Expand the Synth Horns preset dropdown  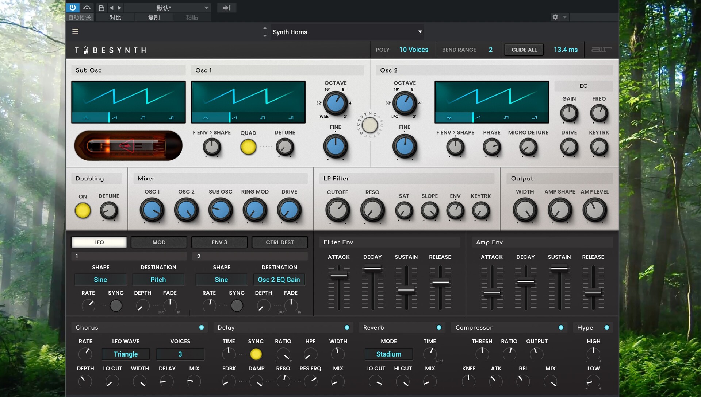[x=420, y=32]
